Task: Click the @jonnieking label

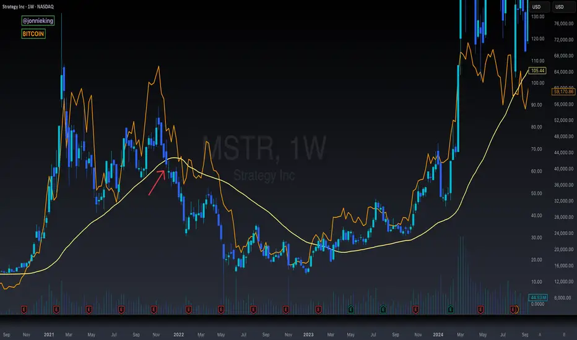Action: pyautogui.click(x=38, y=20)
